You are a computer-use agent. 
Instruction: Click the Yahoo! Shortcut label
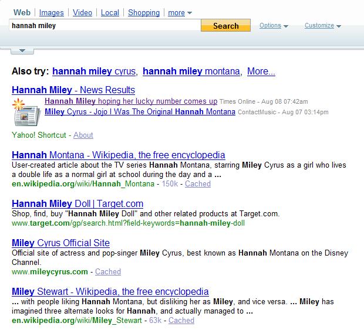click(x=39, y=135)
